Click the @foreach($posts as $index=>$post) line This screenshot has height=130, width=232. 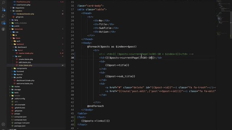(x=112, y=47)
